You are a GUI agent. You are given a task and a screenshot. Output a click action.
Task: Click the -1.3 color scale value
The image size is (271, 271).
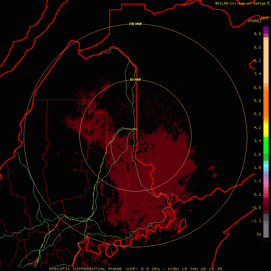click(x=256, y=221)
